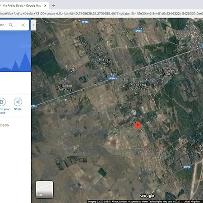This screenshot has height=203, width=203.
Task: Click the top-left SP133 road shield
Action: click(85, 22)
